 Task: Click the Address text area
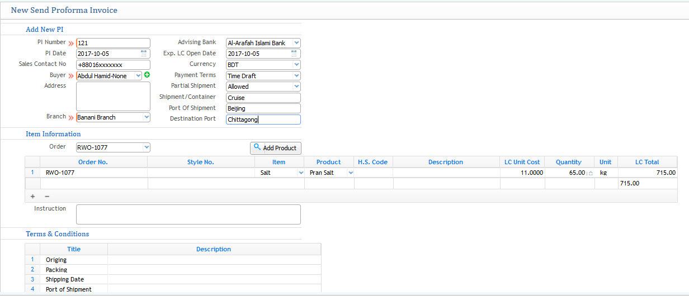113,96
